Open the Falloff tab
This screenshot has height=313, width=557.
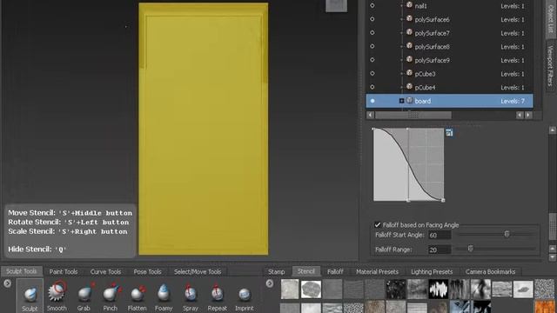click(335, 272)
